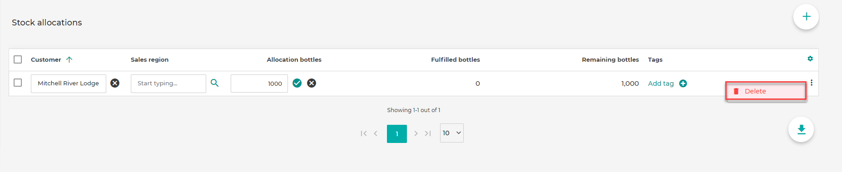Screen dimensions: 842x172
Task: Cancel allocation bottles edit with X icon
Action: pos(312,83)
